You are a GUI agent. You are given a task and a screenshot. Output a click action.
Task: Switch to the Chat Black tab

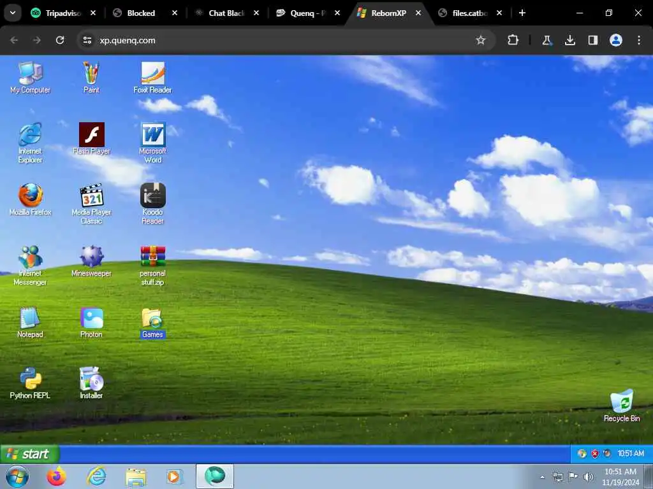click(x=226, y=13)
